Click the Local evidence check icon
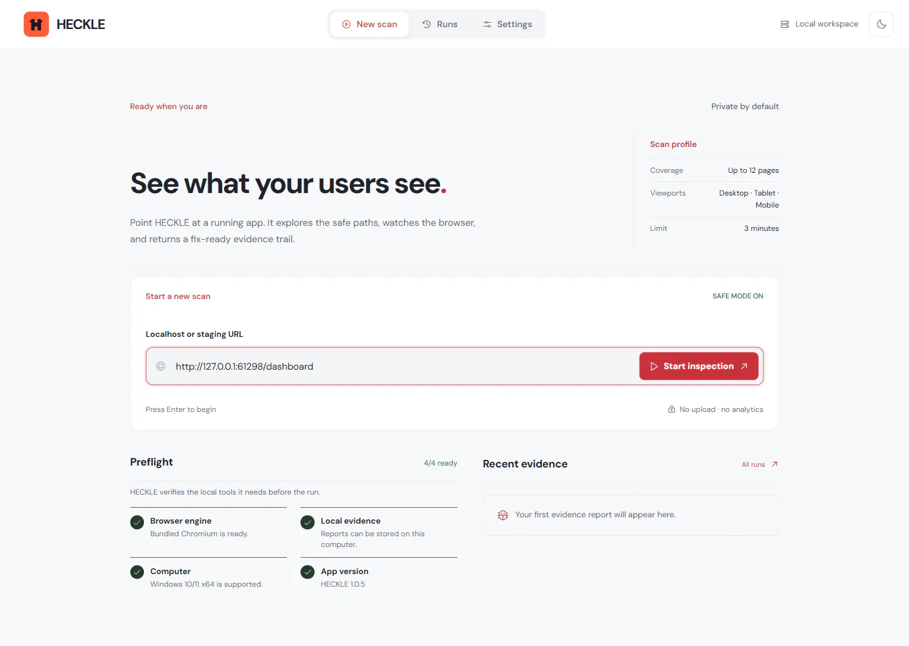This screenshot has width=909, height=646. point(307,522)
